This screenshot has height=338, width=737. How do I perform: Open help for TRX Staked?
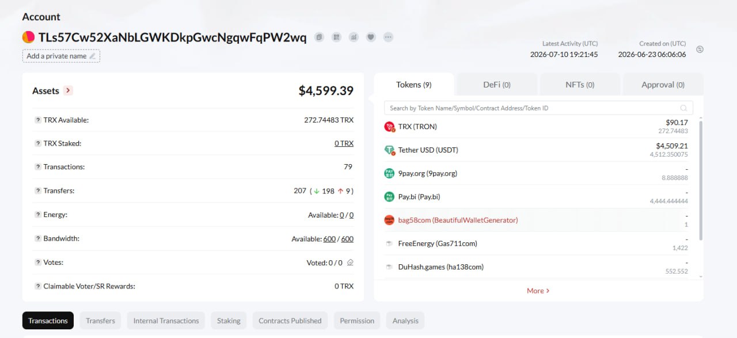point(37,143)
